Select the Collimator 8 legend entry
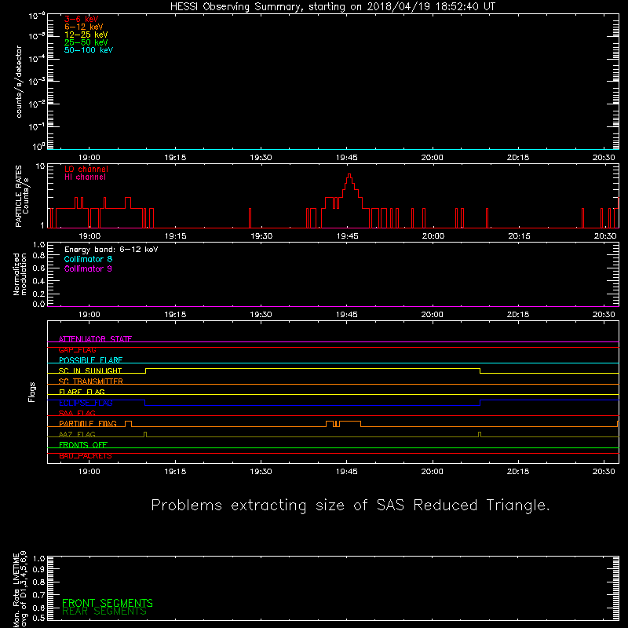The image size is (628, 628). coord(88,259)
